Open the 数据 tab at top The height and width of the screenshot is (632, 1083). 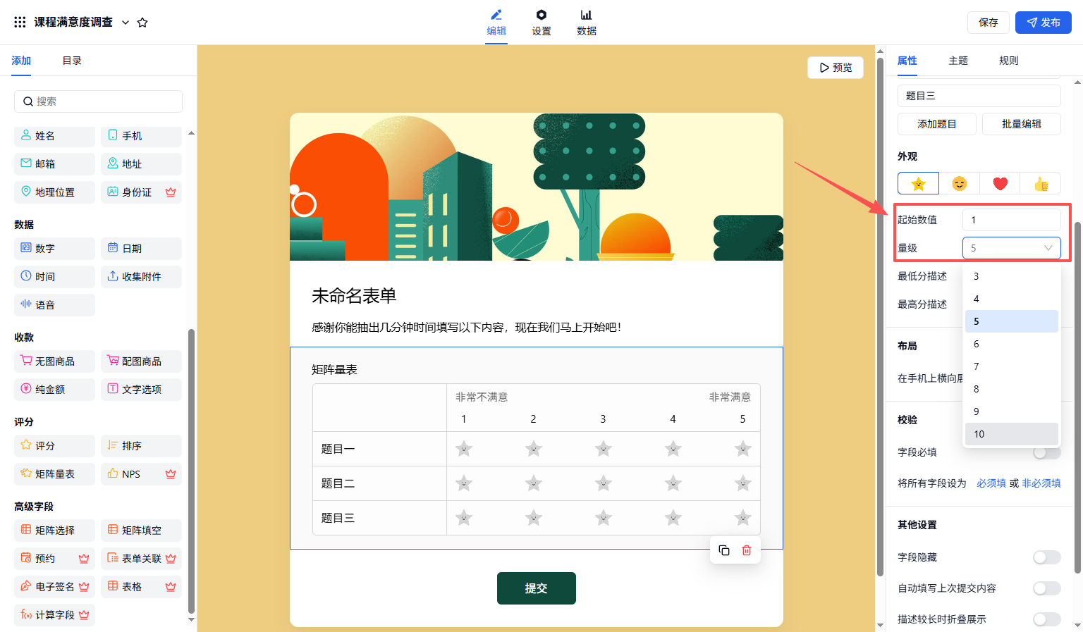[586, 23]
